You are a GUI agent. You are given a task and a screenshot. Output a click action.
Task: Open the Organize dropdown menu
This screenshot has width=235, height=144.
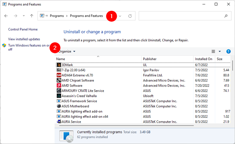(67, 52)
